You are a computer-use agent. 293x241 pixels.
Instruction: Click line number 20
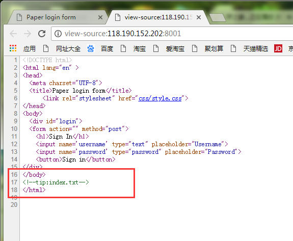14,205
